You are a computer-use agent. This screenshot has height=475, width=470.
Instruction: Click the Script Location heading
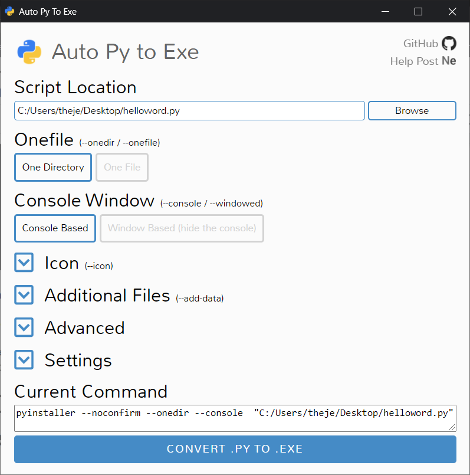[75, 87]
